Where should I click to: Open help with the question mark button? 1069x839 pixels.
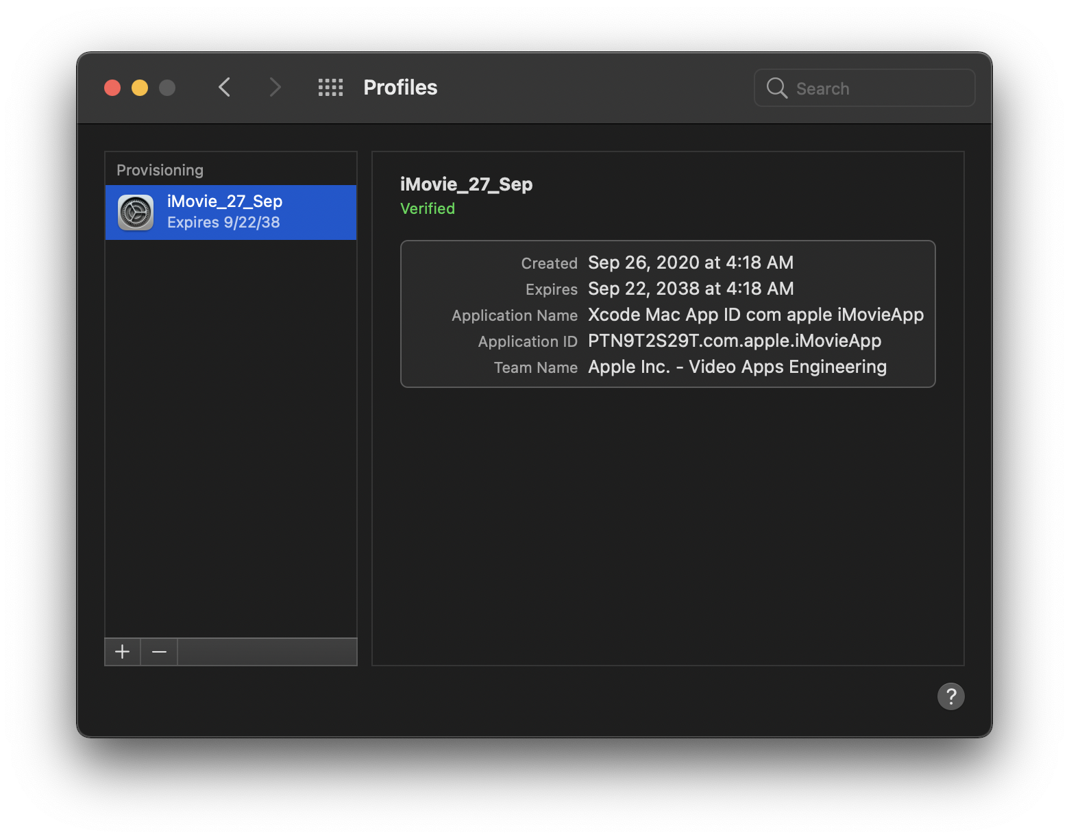[x=950, y=696]
